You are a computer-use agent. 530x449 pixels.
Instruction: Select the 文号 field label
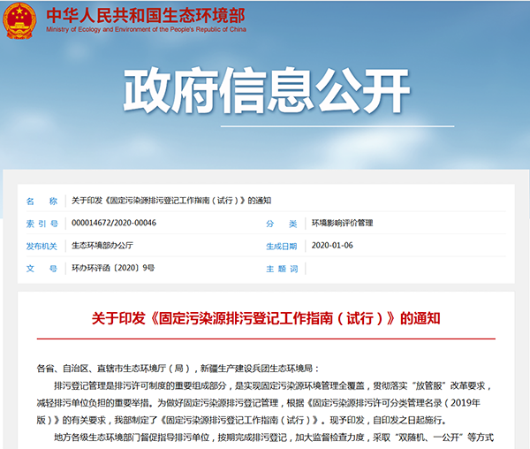coord(42,268)
